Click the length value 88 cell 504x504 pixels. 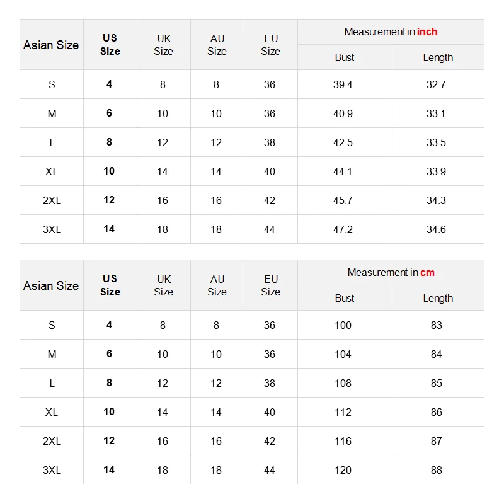coord(437,470)
